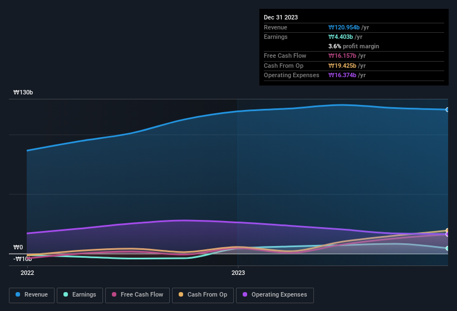
Task: Click the ₩19.425b cash from op value
Action: coord(342,66)
